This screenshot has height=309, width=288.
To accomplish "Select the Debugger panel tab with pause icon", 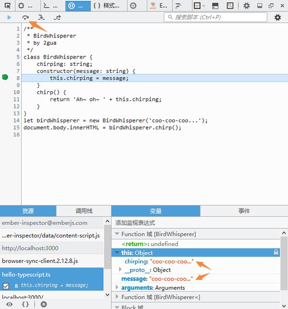I will pos(78,6).
